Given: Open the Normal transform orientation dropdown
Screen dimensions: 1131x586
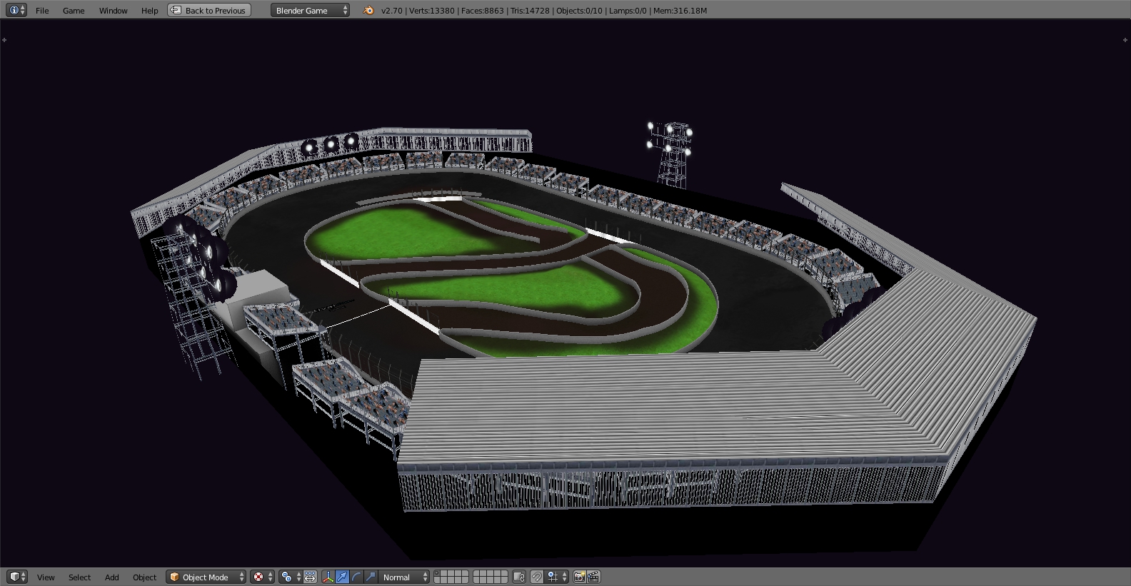Looking at the screenshot, I should coord(404,577).
